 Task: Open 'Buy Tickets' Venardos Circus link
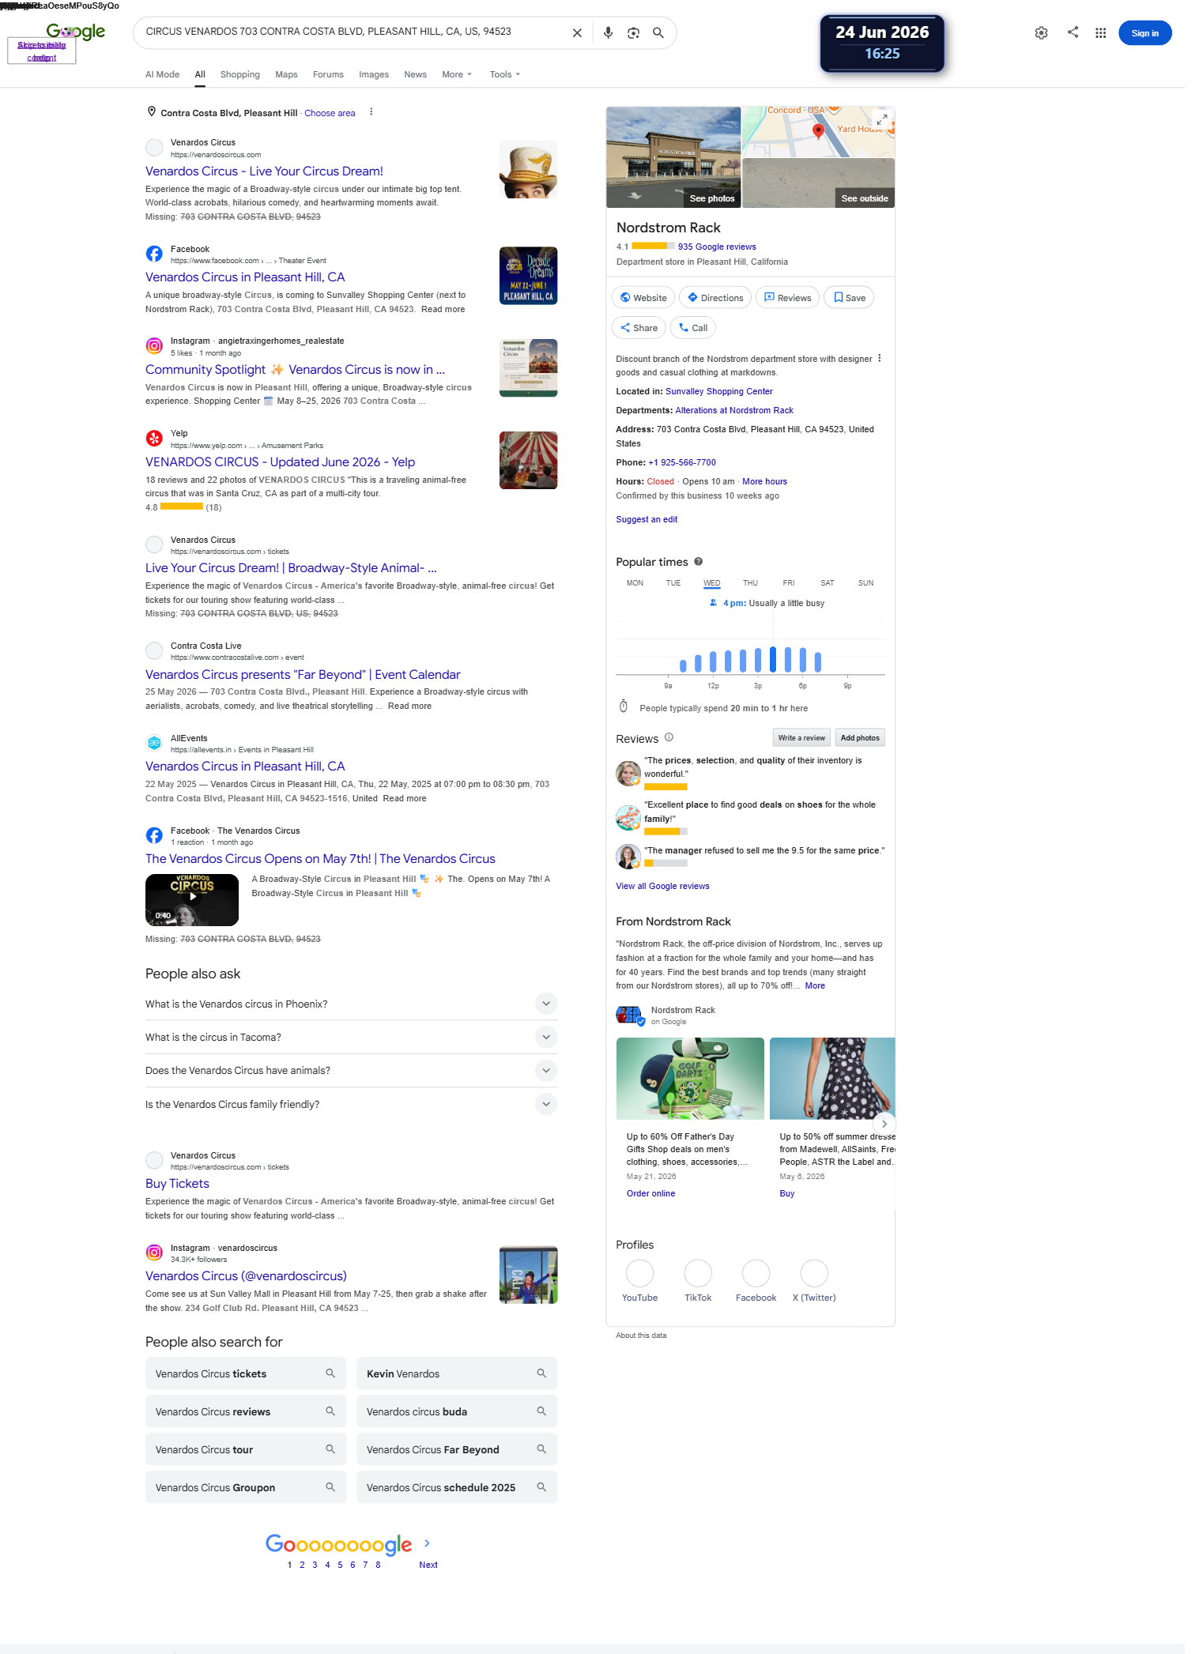coord(177,1183)
